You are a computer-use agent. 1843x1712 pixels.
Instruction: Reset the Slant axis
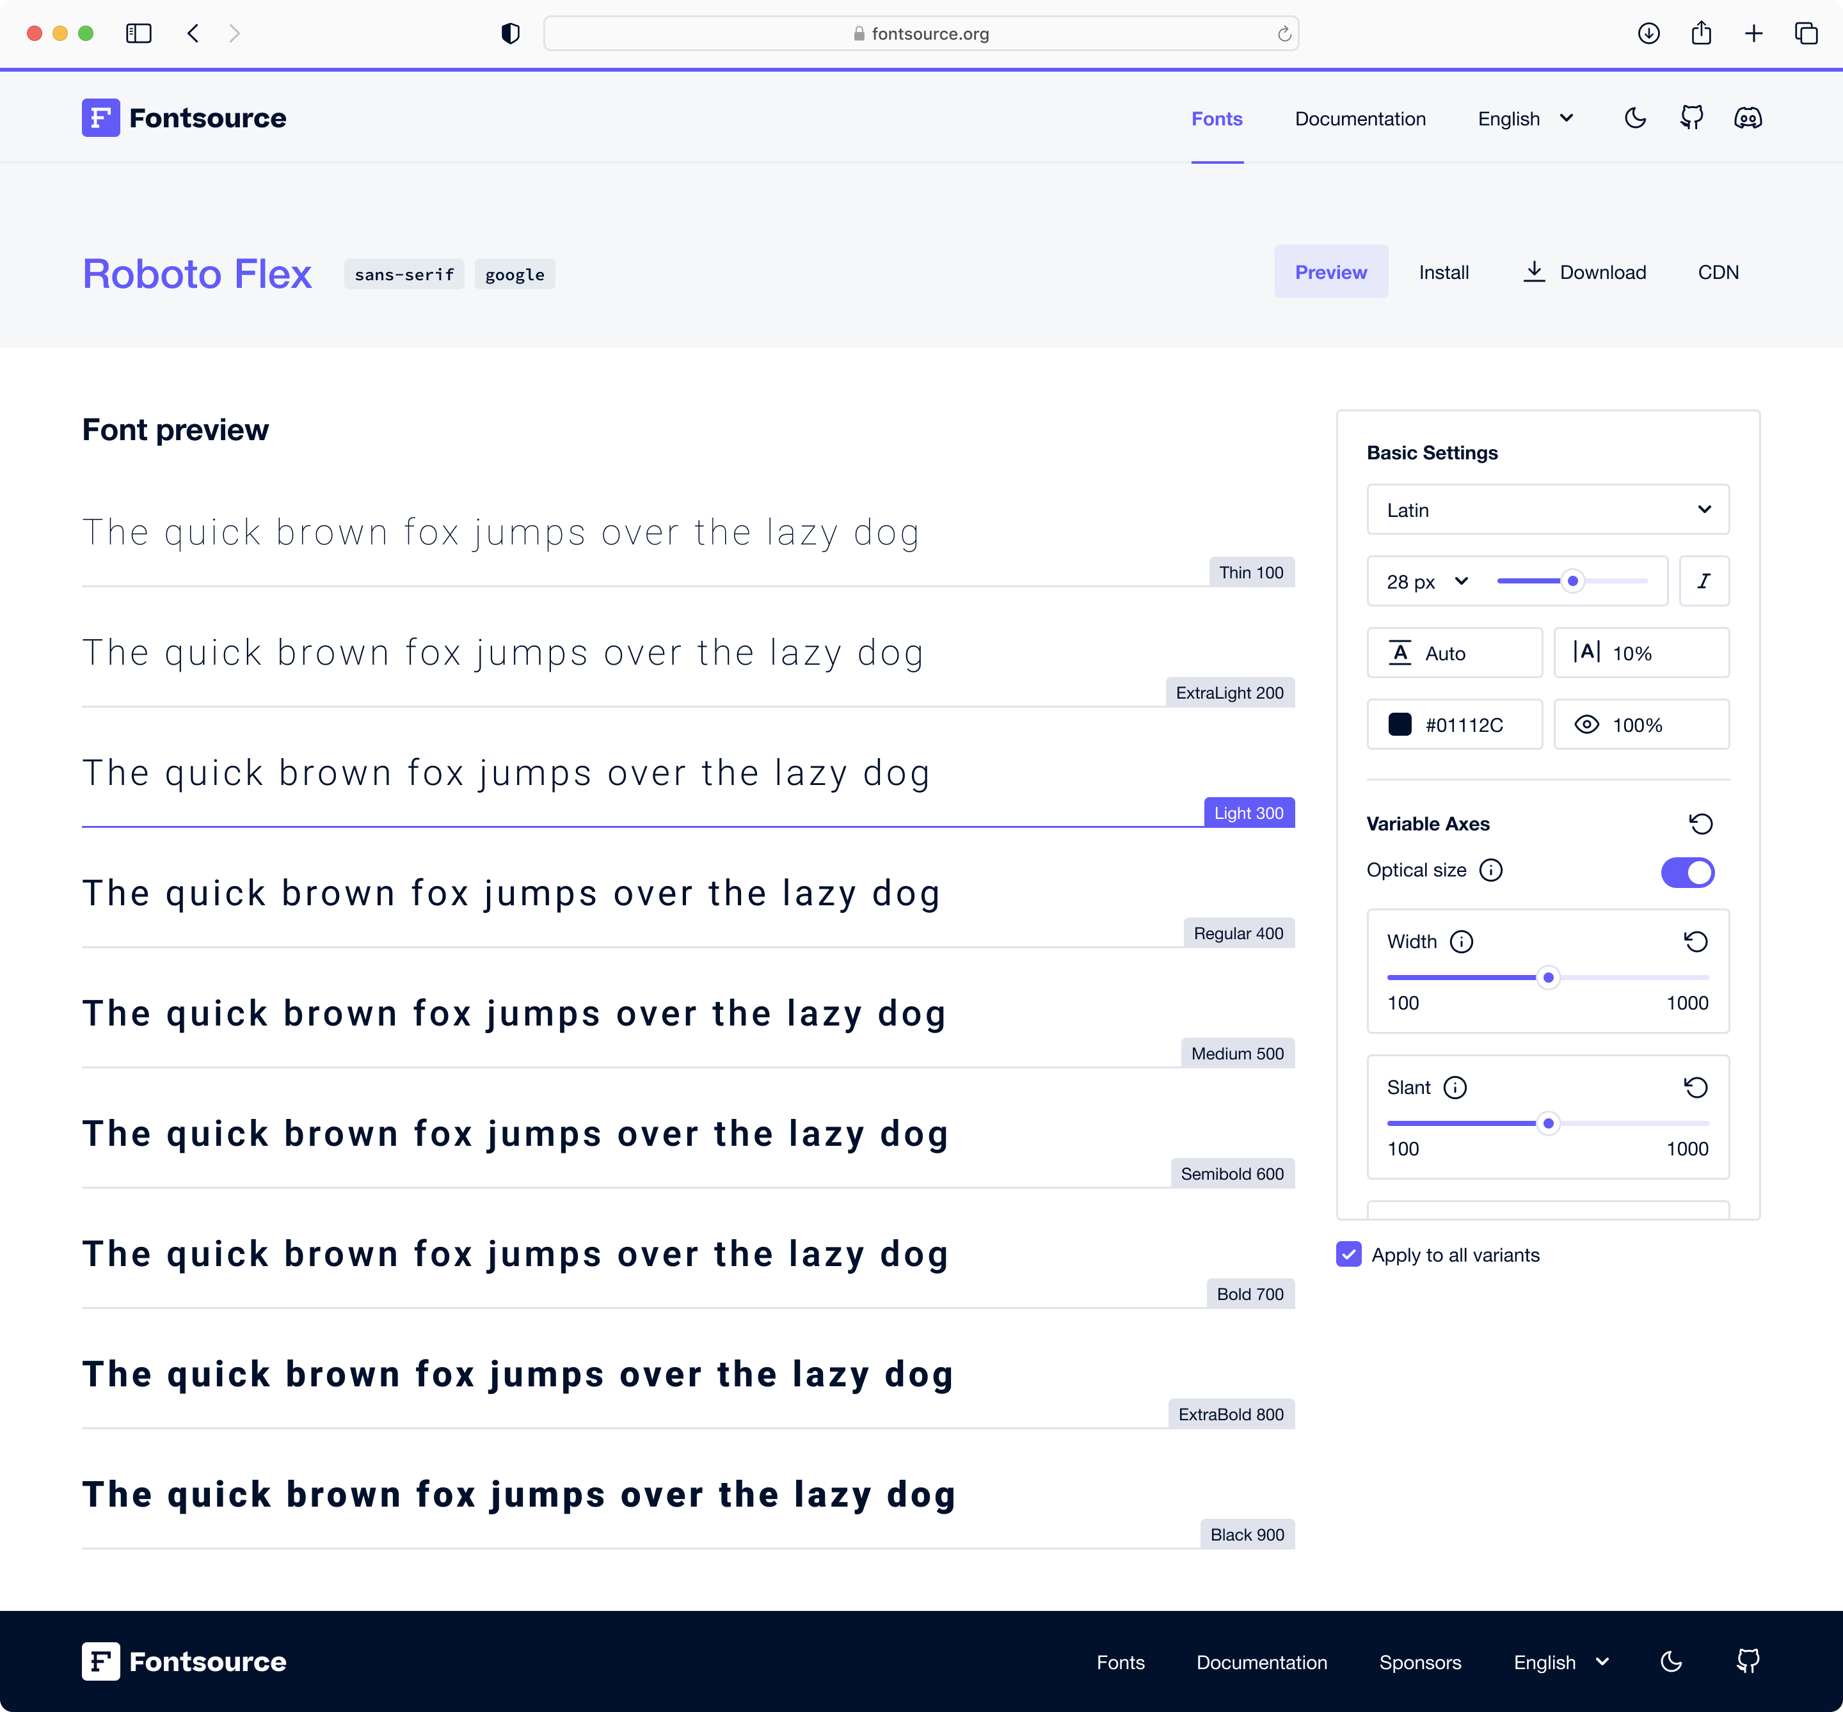[1696, 1087]
